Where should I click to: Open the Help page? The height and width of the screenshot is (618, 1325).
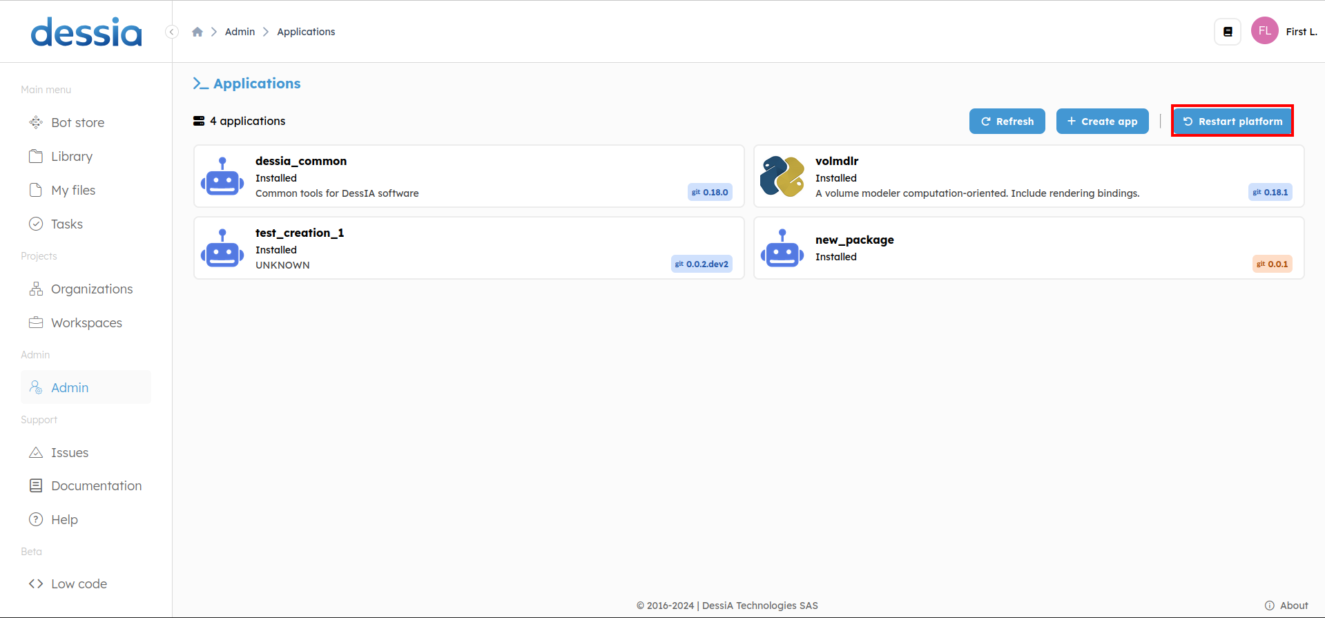86,520
